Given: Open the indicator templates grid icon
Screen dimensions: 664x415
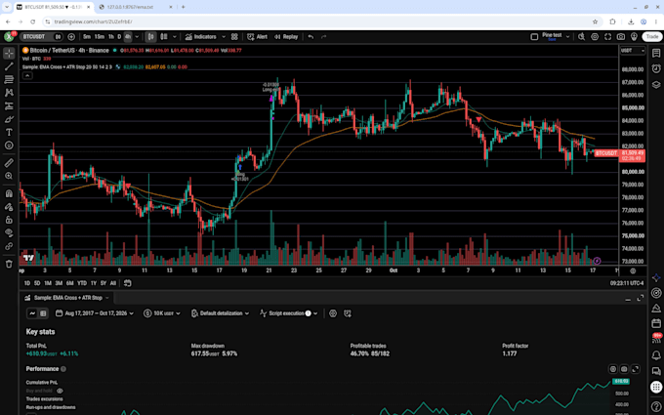Looking at the screenshot, I should point(234,37).
